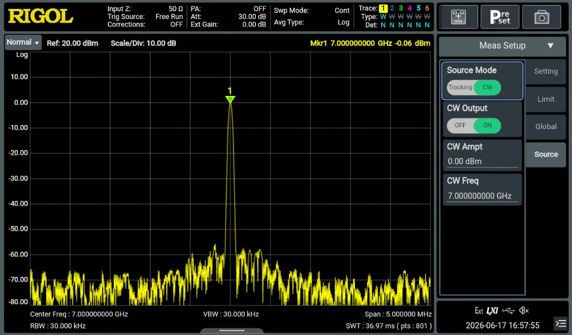Click the Trig Source: Free Run setting
The height and width of the screenshot is (335, 572).
point(145,17)
